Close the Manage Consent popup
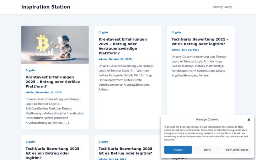Image resolution: width=256 pixels, height=160 pixels. point(249,120)
